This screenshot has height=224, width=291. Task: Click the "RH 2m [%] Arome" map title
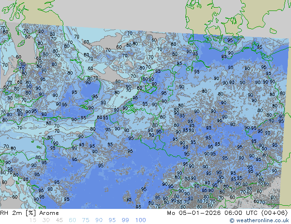pyautogui.click(x=29, y=213)
